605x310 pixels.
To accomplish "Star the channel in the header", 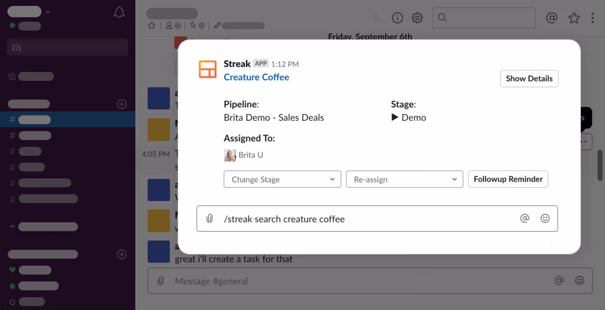I will coord(152,25).
